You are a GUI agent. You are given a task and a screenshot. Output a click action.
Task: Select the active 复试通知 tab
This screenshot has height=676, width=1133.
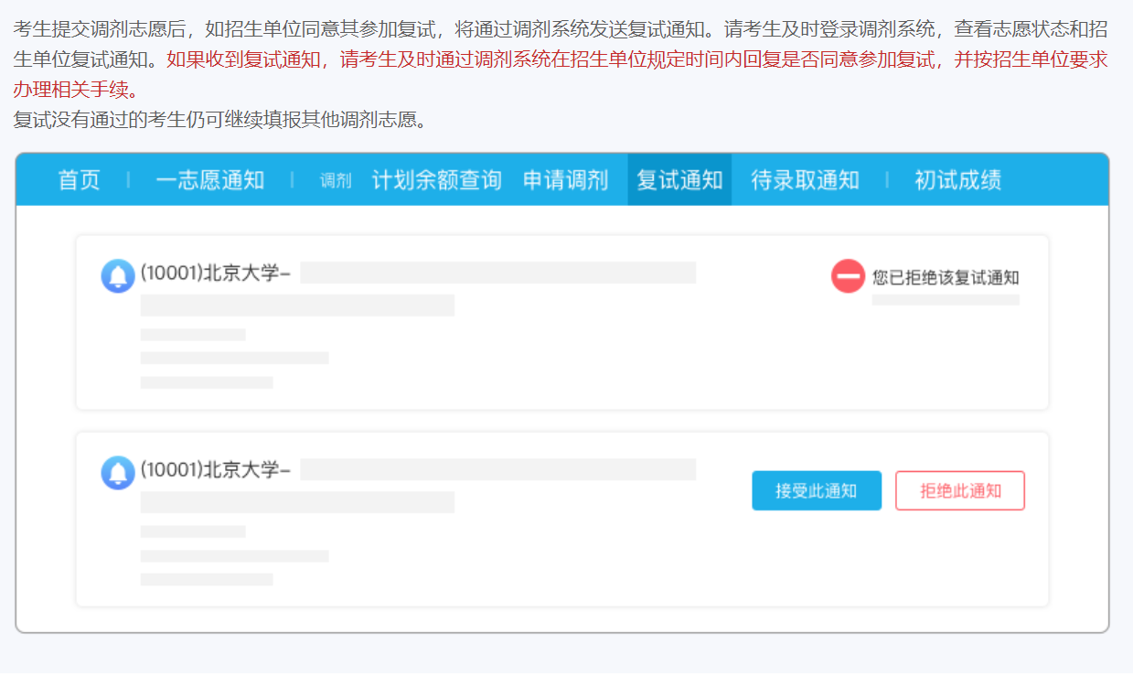tap(679, 180)
